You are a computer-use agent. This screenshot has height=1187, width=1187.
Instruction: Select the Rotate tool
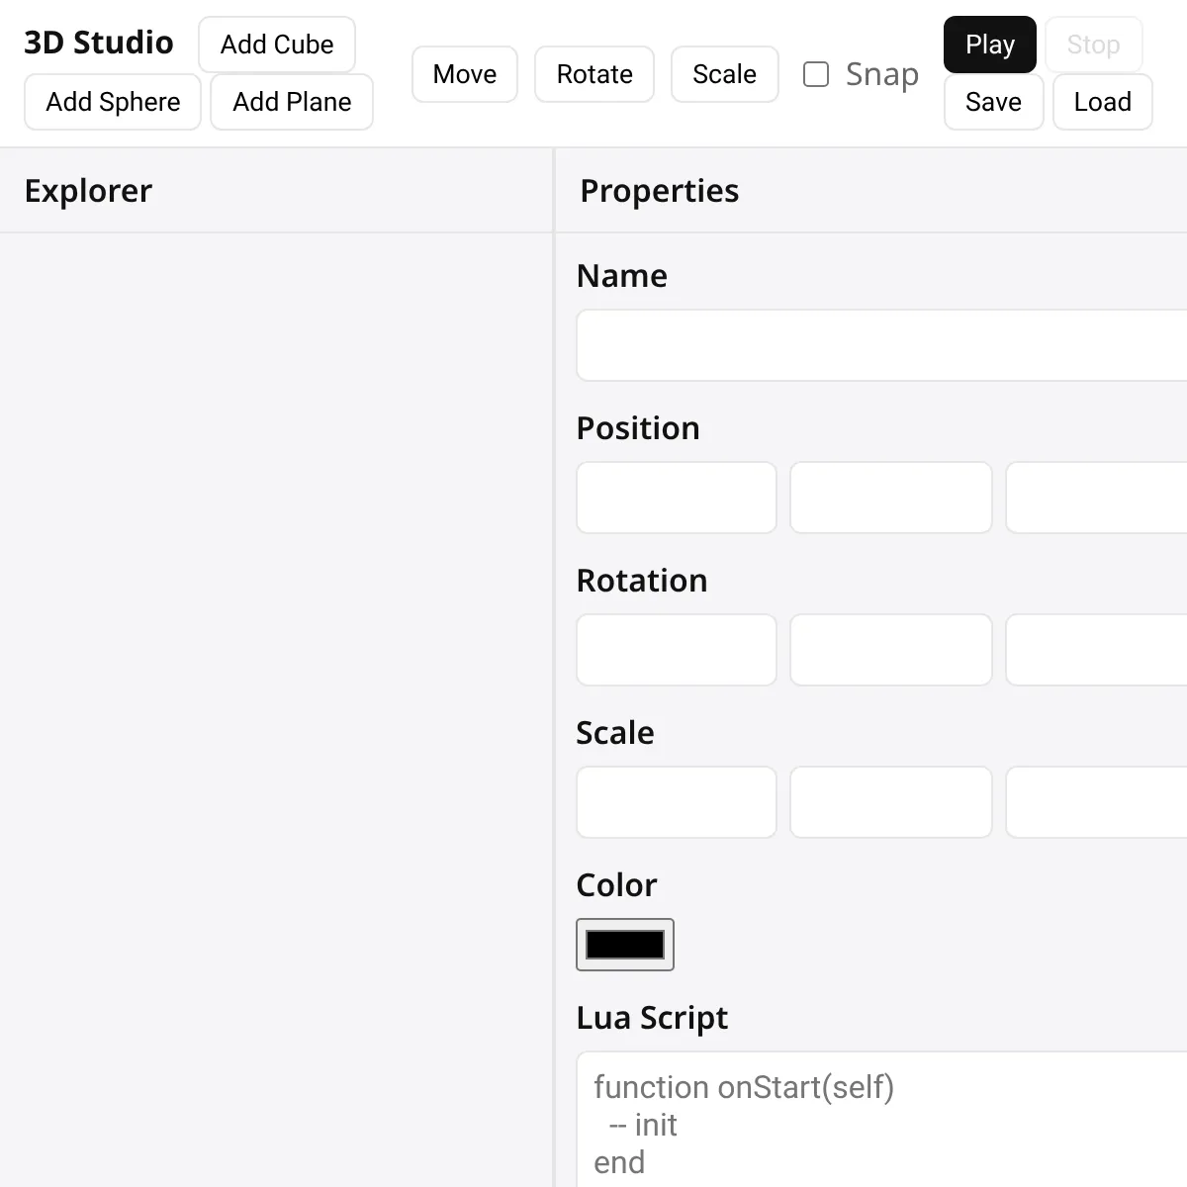coord(594,74)
